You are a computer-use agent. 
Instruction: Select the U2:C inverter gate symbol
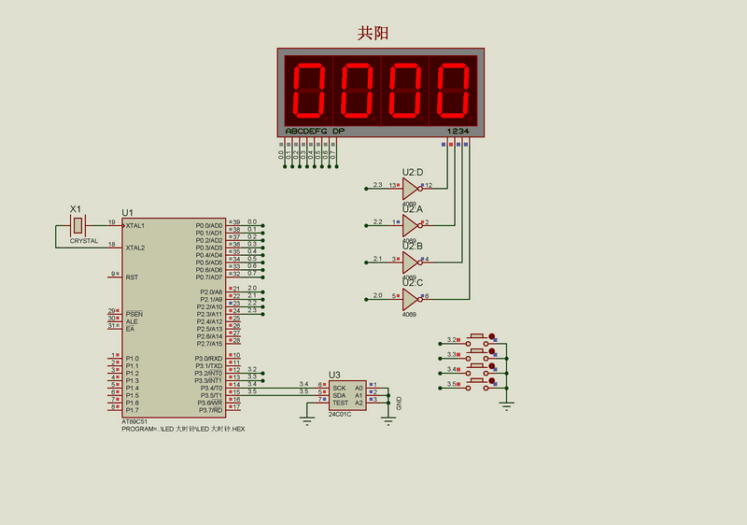pos(412,299)
